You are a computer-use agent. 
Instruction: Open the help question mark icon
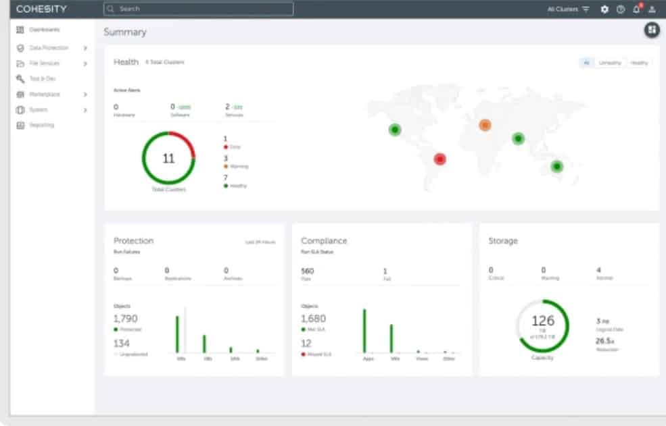pos(621,9)
